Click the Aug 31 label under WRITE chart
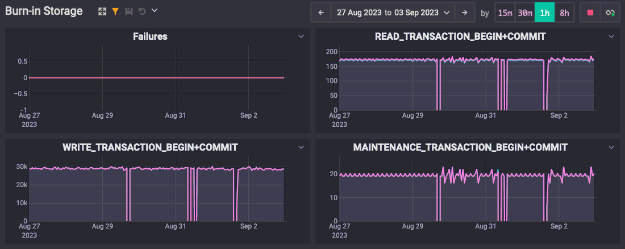 click(176, 226)
